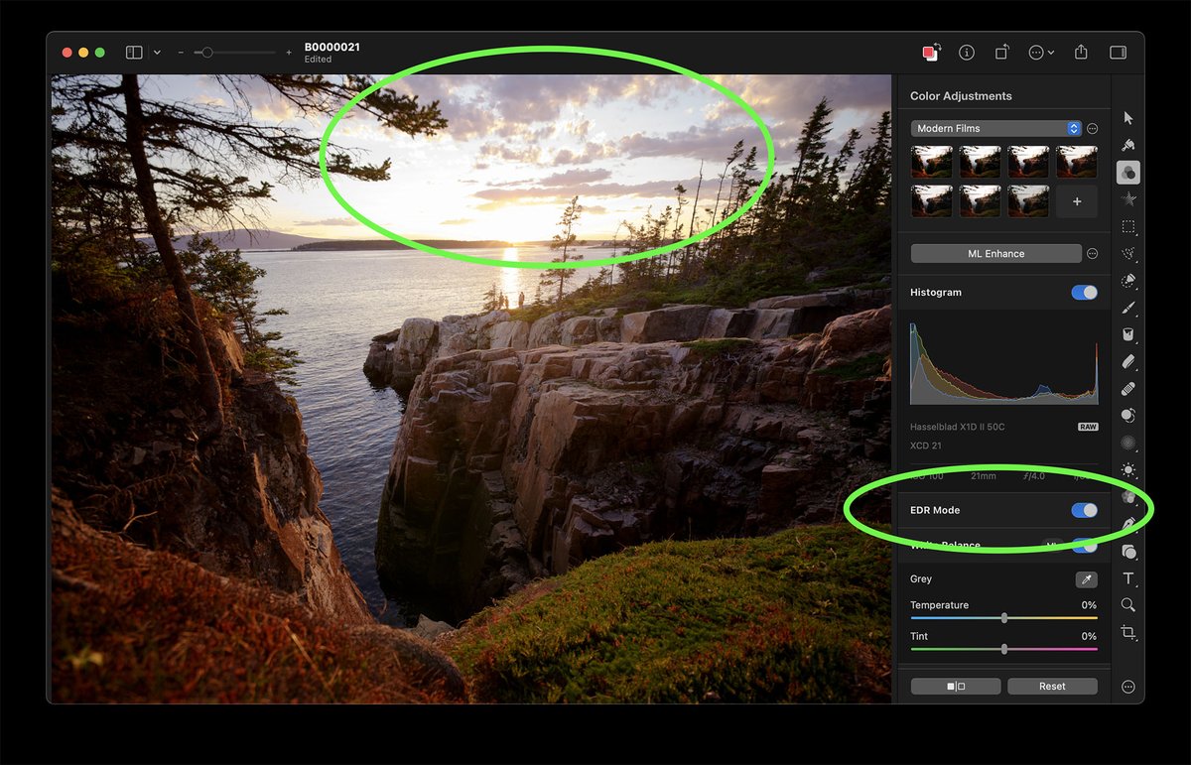Viewport: 1191px width, 765px height.
Task: Open the ML Enhance options menu
Action: click(1091, 253)
